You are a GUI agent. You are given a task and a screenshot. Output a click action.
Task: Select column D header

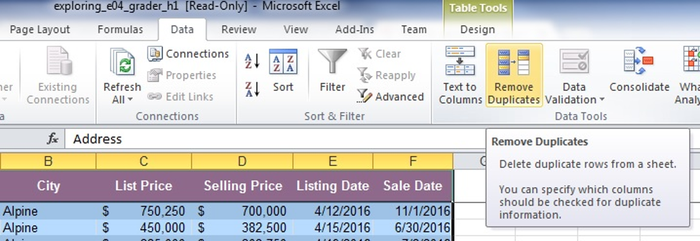[x=242, y=161]
